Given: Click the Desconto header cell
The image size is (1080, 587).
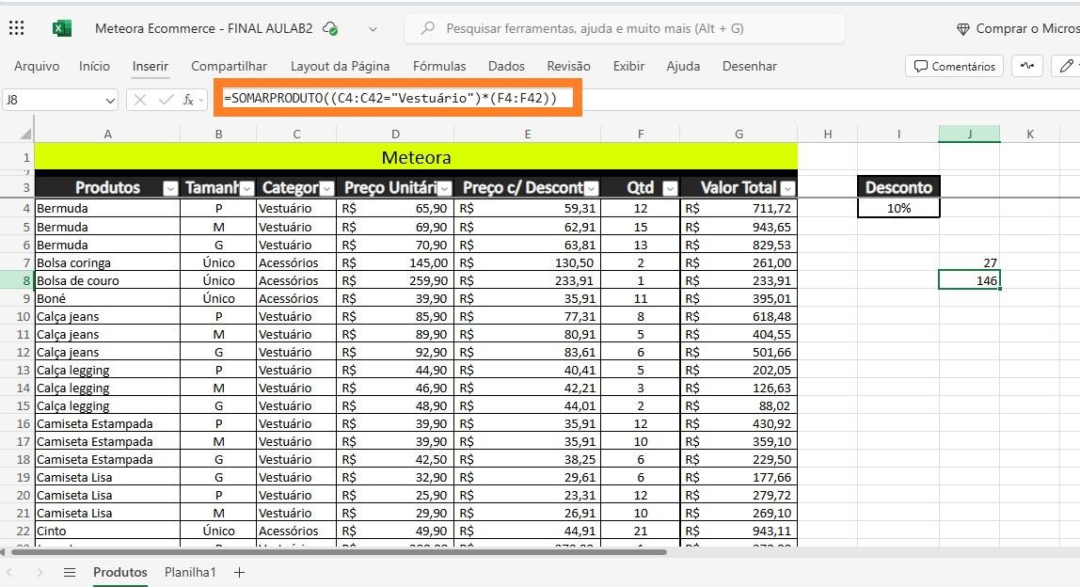Looking at the screenshot, I should click(898, 187).
